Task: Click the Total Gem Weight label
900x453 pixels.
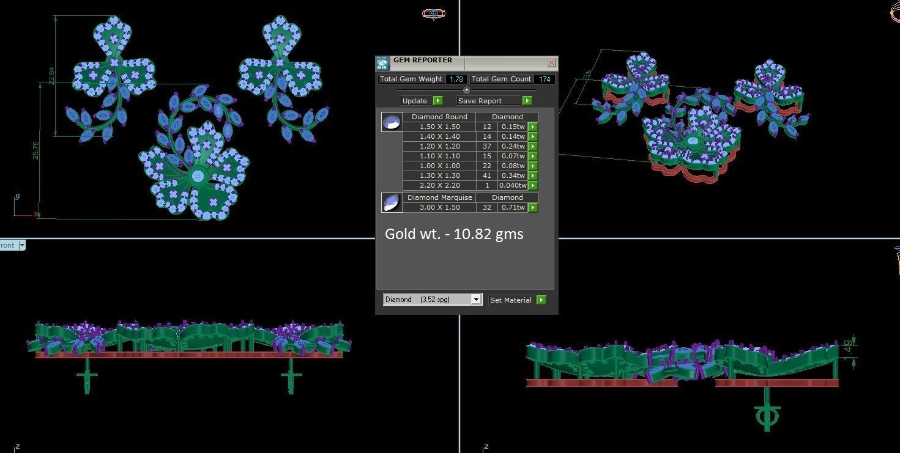Action: [x=411, y=79]
